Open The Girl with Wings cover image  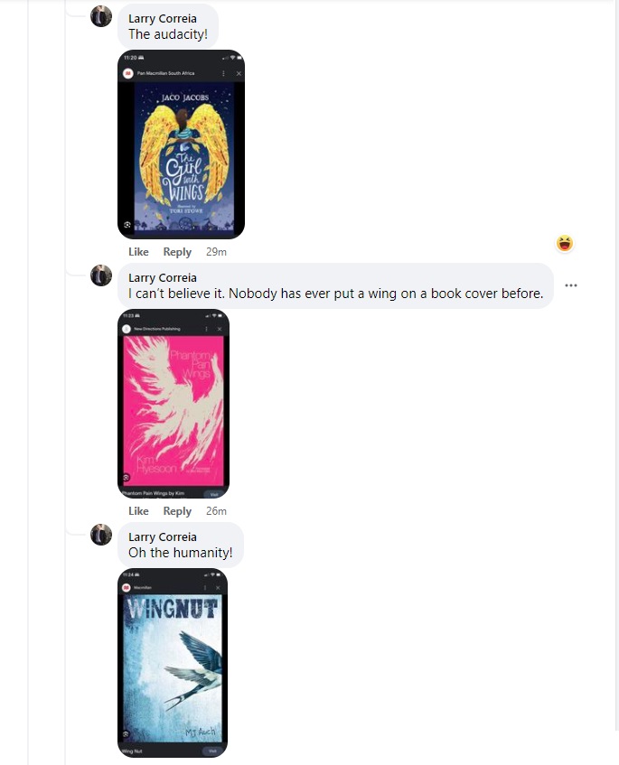pos(181,145)
